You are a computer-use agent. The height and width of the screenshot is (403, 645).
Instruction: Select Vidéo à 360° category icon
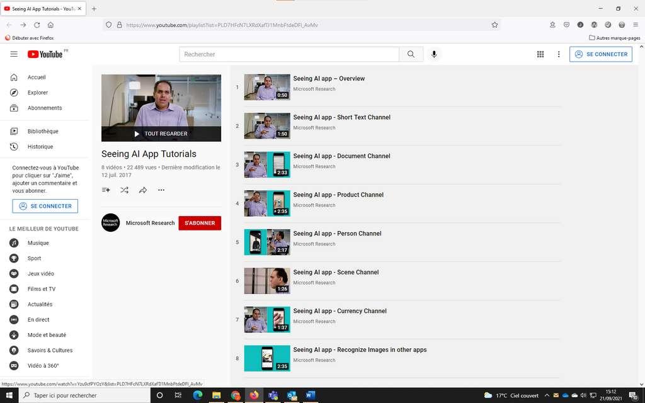pyautogui.click(x=14, y=366)
